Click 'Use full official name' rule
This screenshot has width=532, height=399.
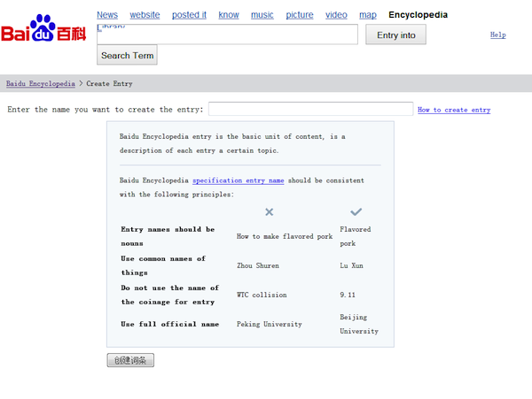tap(169, 324)
